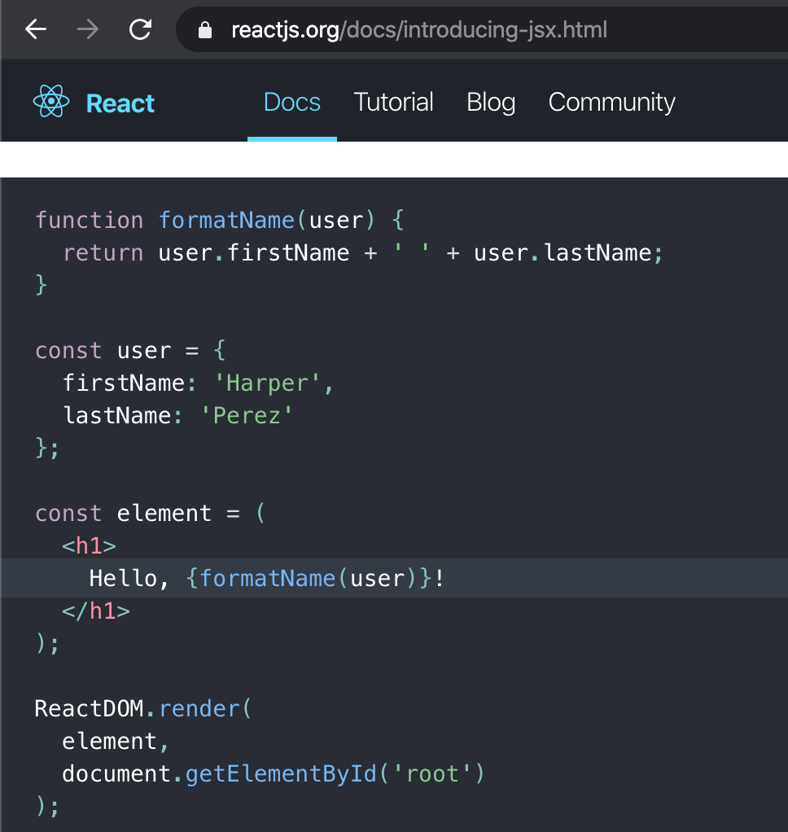Click the browser forward arrow
This screenshot has height=832, width=788.
88,29
